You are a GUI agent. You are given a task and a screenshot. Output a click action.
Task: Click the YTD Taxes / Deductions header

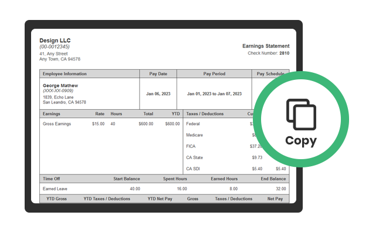pos(107,199)
